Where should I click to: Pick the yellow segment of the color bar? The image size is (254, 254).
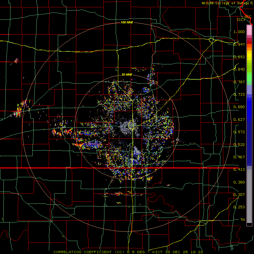click(249, 55)
